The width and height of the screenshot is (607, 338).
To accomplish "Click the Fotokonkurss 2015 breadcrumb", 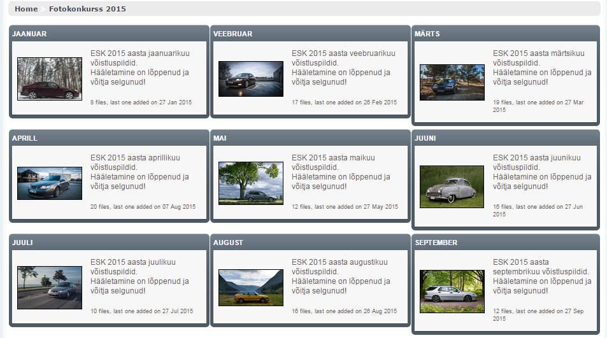I will [87, 9].
